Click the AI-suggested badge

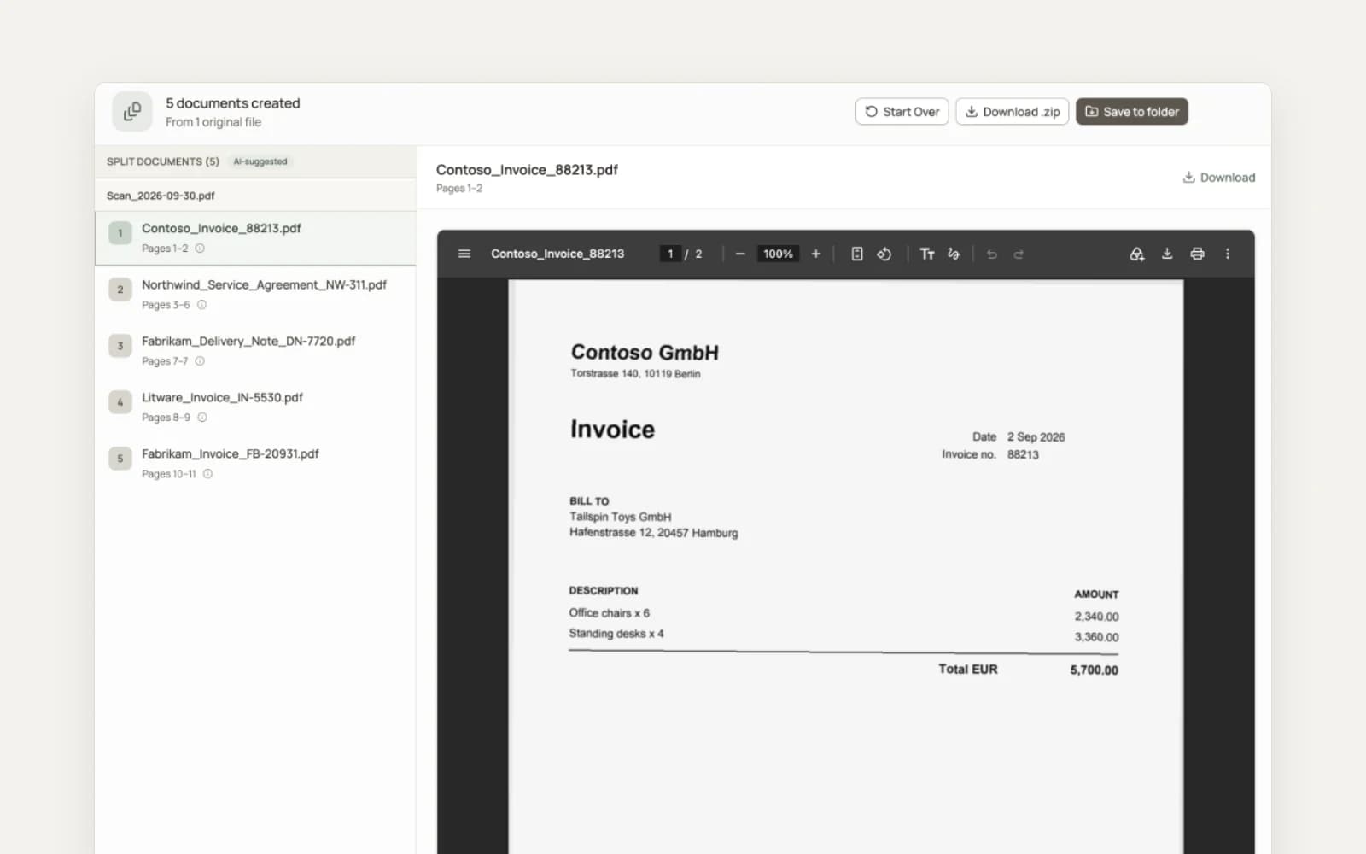(260, 161)
